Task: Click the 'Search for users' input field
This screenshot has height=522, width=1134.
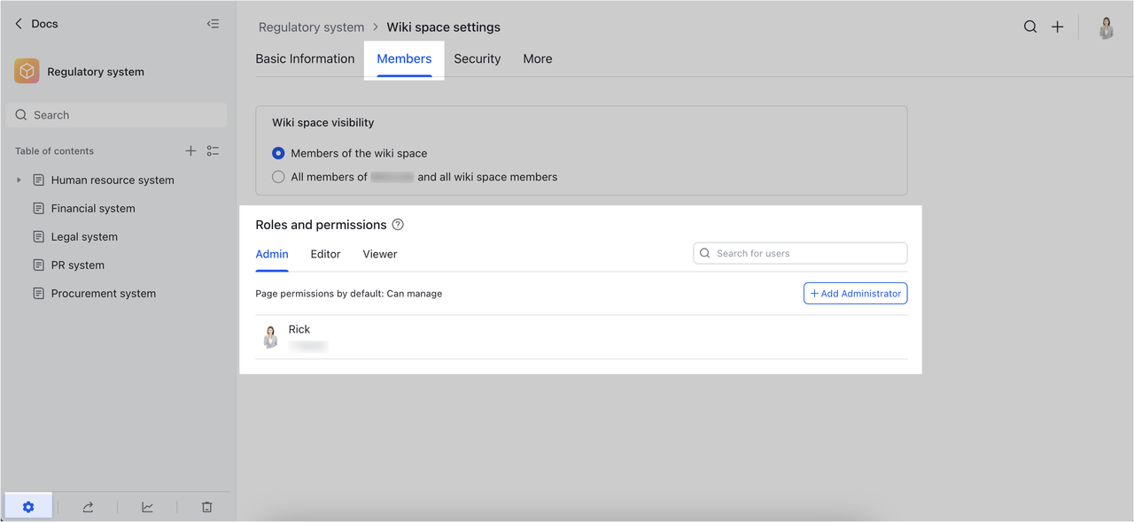Action: click(x=800, y=253)
